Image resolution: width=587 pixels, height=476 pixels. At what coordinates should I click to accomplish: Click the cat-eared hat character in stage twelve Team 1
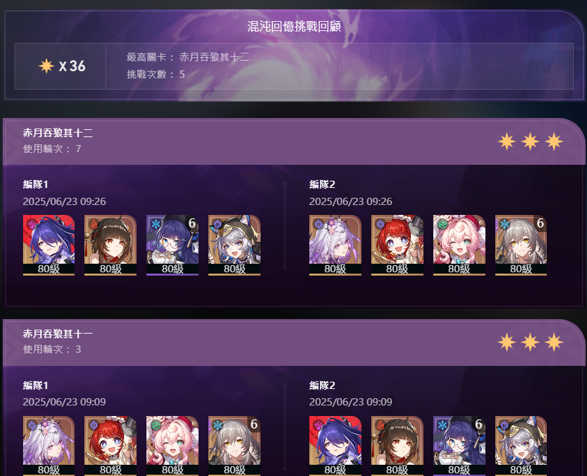pyautogui.click(x=234, y=245)
